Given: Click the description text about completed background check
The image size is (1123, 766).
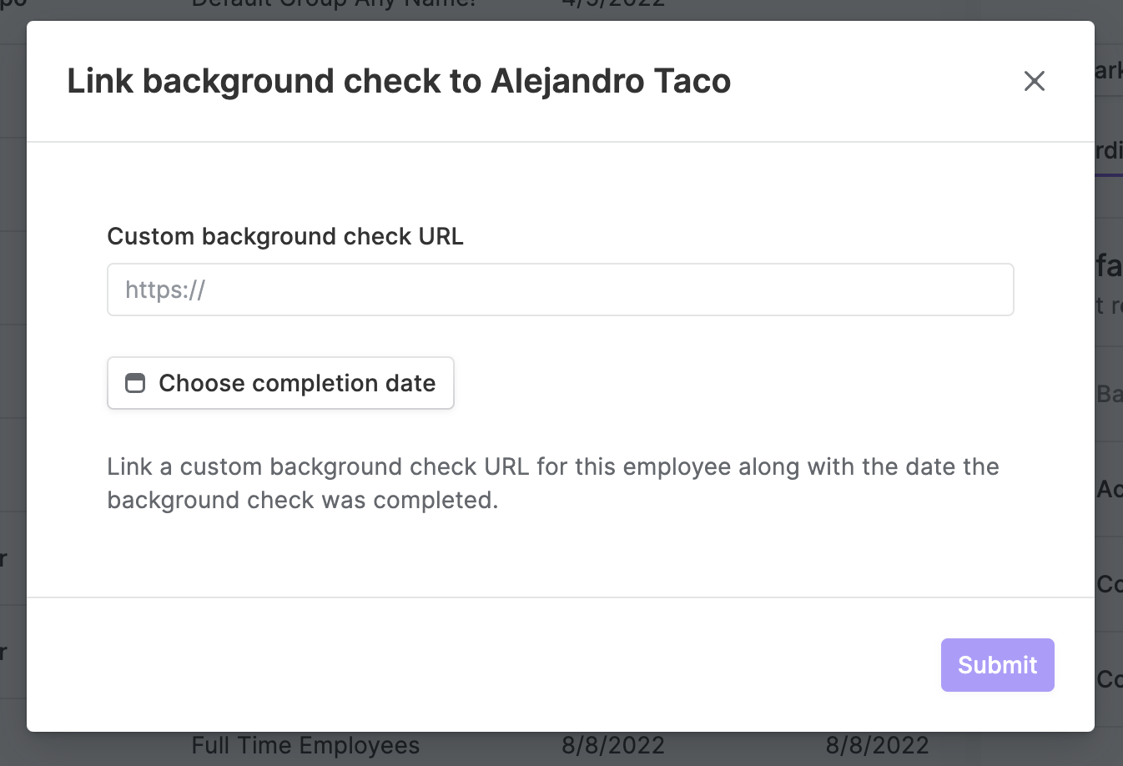Looking at the screenshot, I should point(553,483).
